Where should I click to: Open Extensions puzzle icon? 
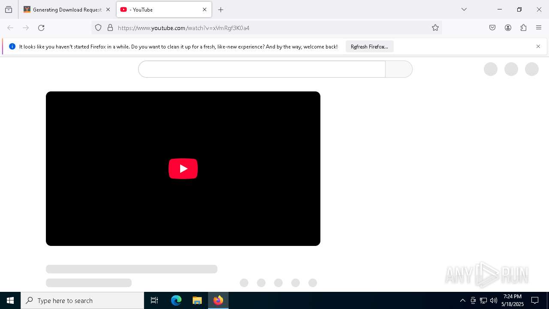523,28
